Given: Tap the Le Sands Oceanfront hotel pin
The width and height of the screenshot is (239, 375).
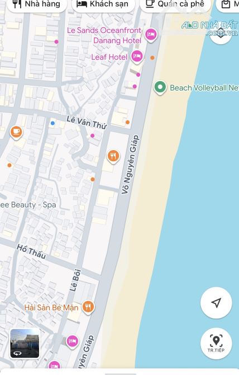Looking at the screenshot, I should (151, 35).
